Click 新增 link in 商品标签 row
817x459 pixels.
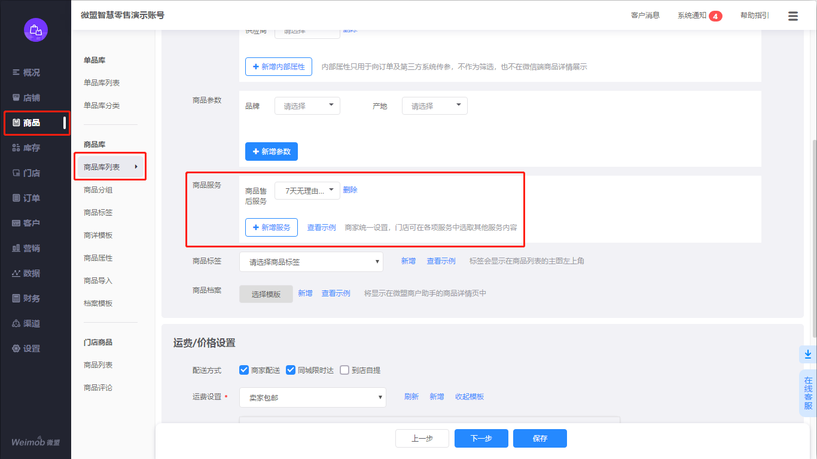pos(408,261)
